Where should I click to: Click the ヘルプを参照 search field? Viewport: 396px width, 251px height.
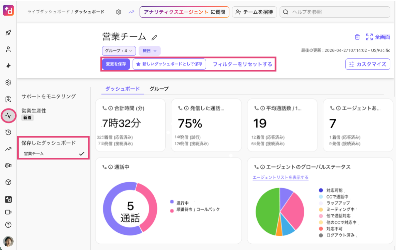tap(335, 12)
